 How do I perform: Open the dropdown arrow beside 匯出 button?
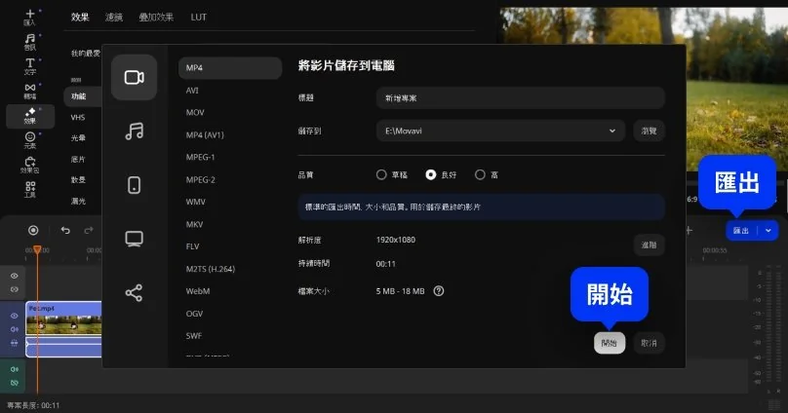[768, 231]
